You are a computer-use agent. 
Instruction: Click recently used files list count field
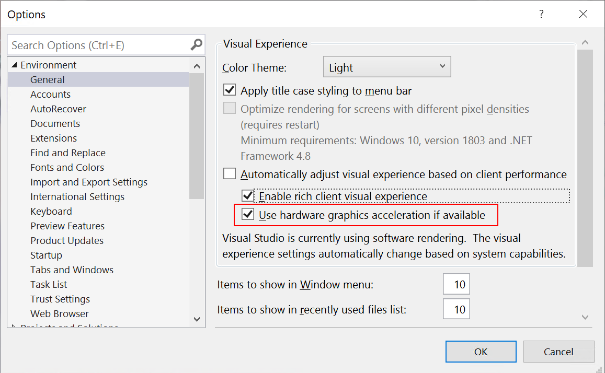tap(456, 309)
